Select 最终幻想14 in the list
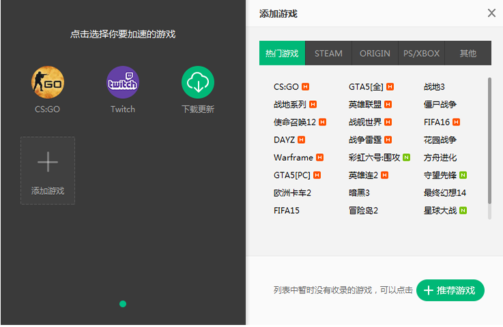Screen dimensions: 503x327 (444, 193)
